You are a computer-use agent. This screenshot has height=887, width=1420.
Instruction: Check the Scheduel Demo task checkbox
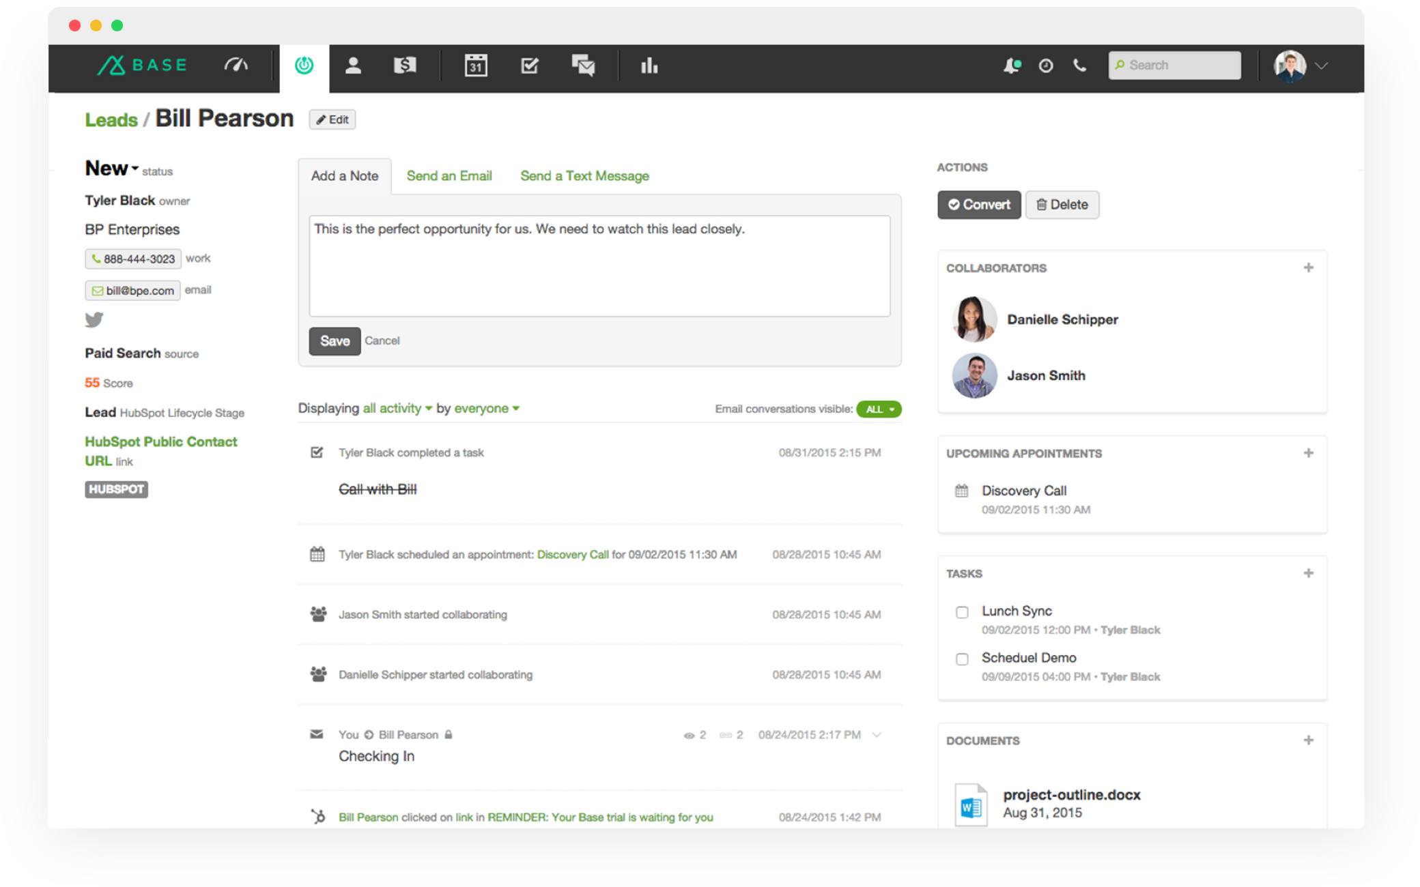[x=962, y=659]
